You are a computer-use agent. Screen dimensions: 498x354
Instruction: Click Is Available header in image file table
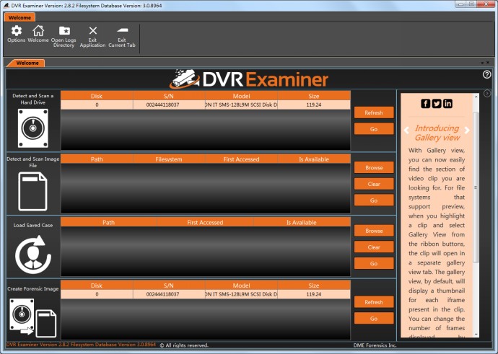[314, 159]
